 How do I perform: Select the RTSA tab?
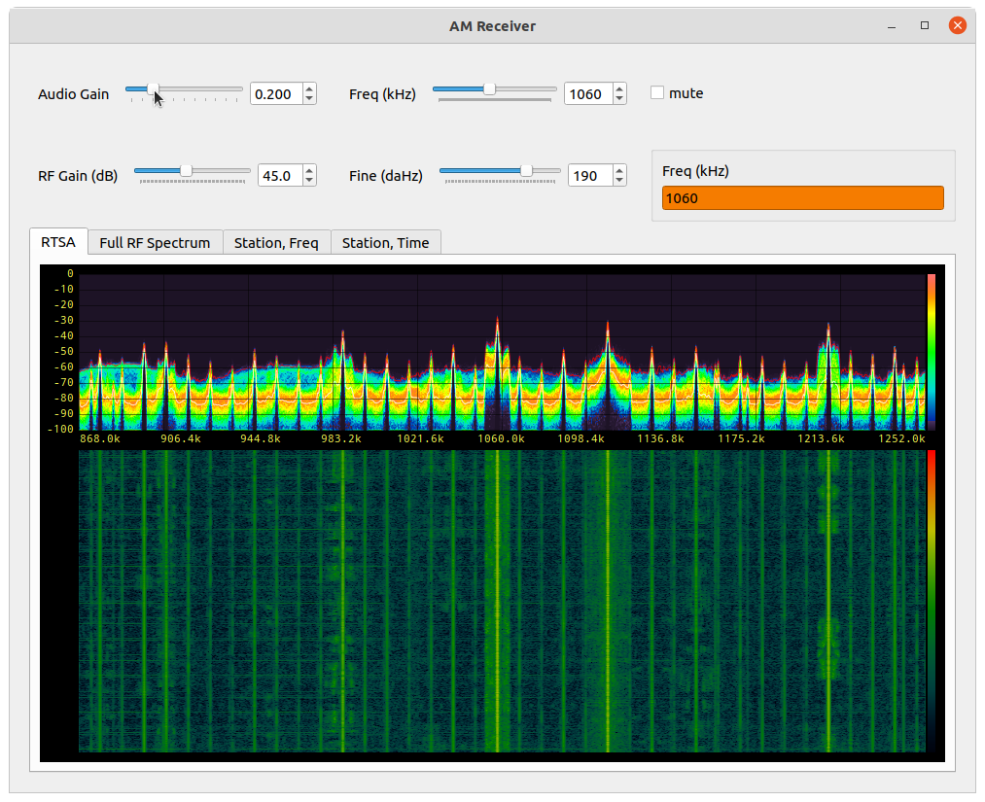tap(58, 242)
